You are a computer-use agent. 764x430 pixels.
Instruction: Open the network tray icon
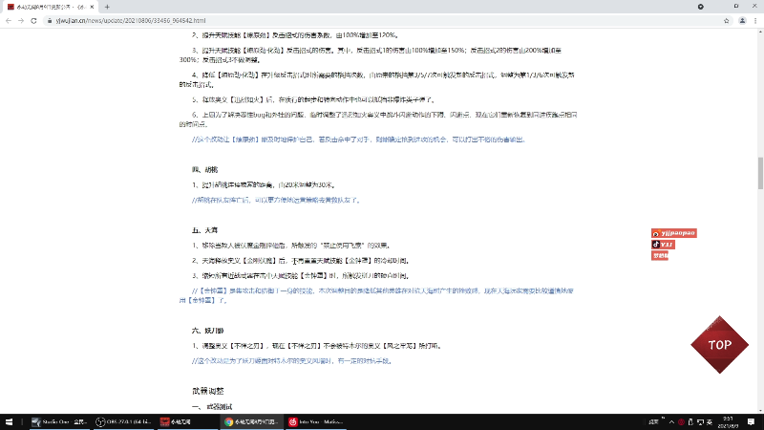click(700, 421)
